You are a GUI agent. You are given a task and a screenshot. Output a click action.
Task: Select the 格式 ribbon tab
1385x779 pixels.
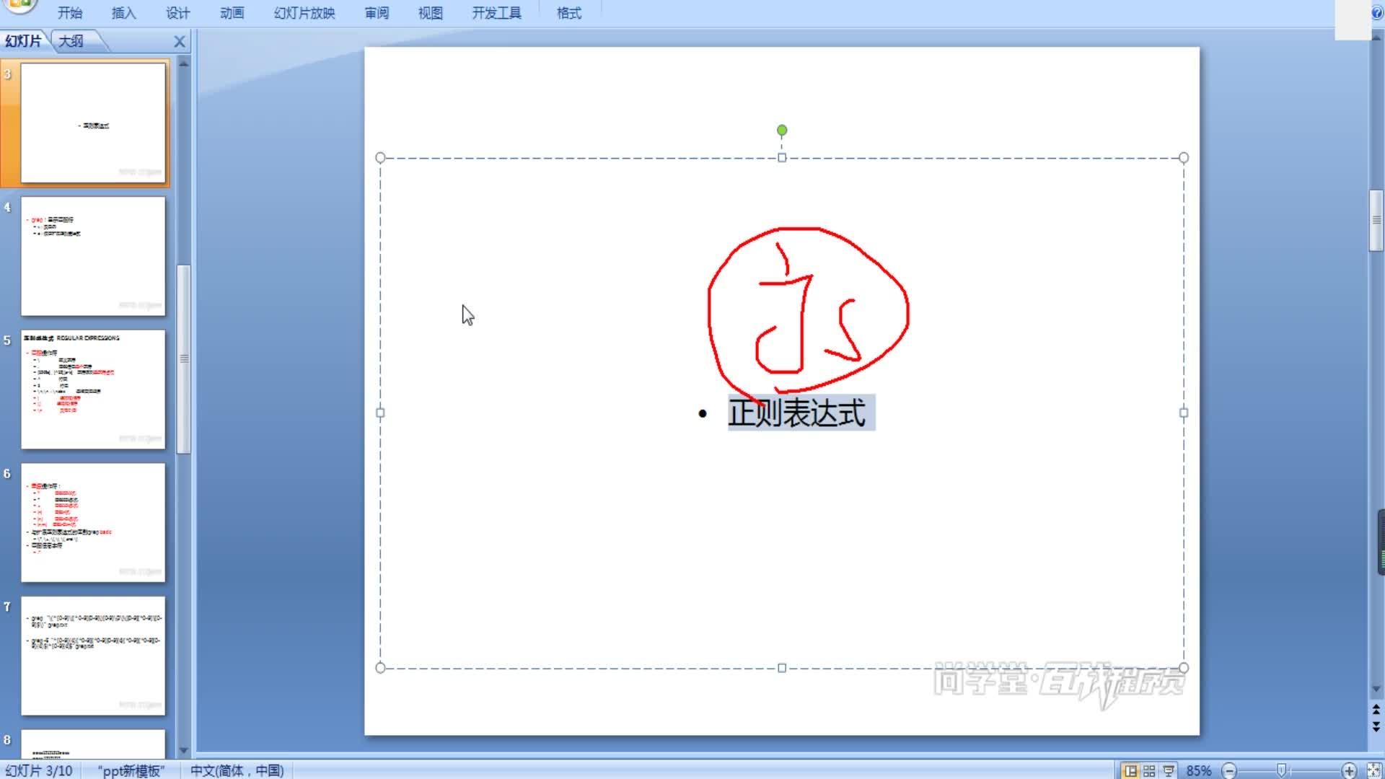point(568,12)
